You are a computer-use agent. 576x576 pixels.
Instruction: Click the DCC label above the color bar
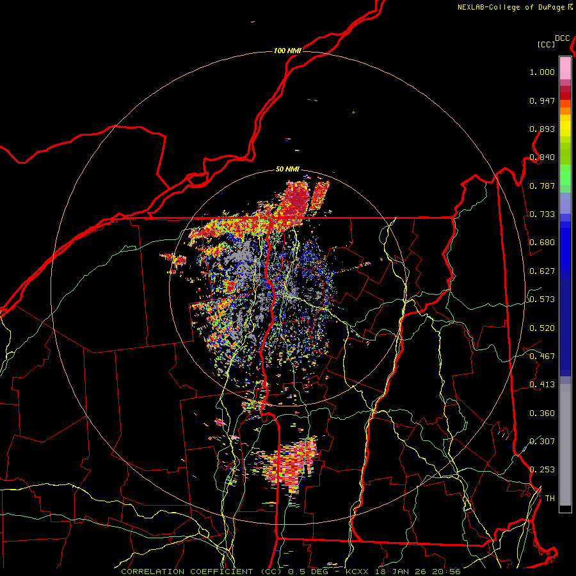563,38
